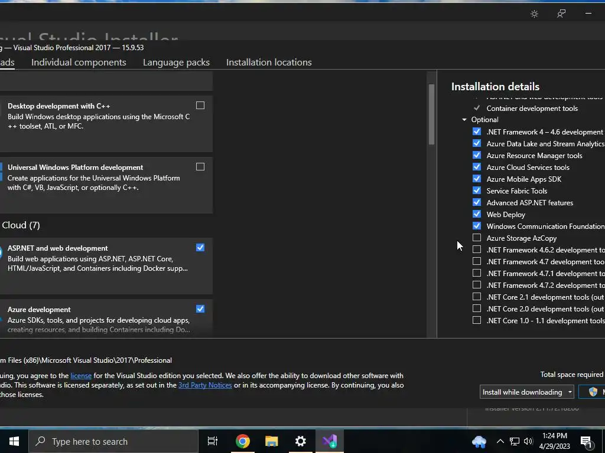Click the Visual Studio 2017 Professional install path
Screen dimensions: 605x453
(x=86, y=360)
